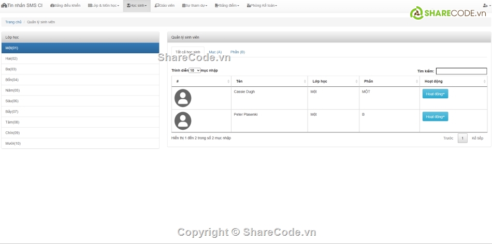Sort table by Hoạt động column
This screenshot has height=244, width=492.
click(453, 82)
